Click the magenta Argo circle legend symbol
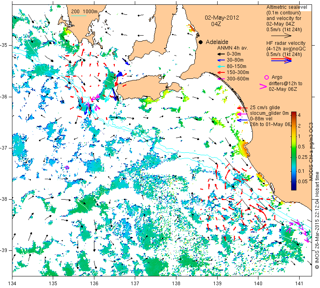The width and height of the screenshot is (320, 288). [266, 77]
